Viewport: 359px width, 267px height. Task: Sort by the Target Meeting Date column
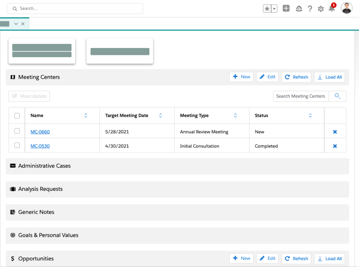[x=161, y=116]
